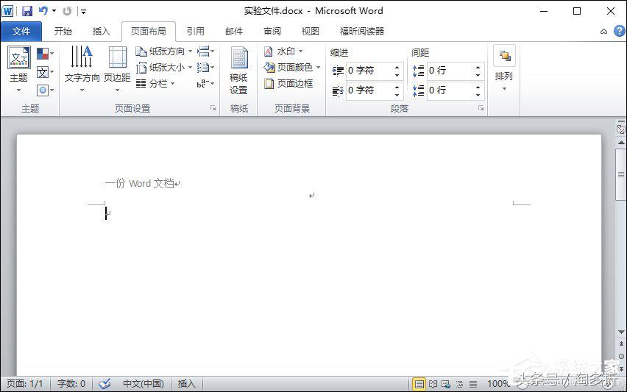This screenshot has height=392, width=627.
Task: Open 纸张大小 paper size menu
Action: coord(164,68)
